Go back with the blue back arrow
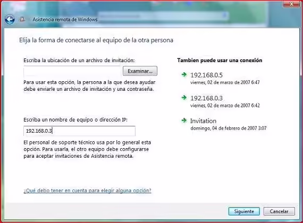 pos(10,19)
